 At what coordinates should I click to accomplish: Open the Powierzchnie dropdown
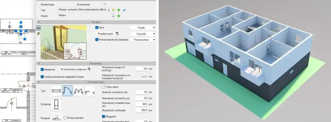[143, 40]
